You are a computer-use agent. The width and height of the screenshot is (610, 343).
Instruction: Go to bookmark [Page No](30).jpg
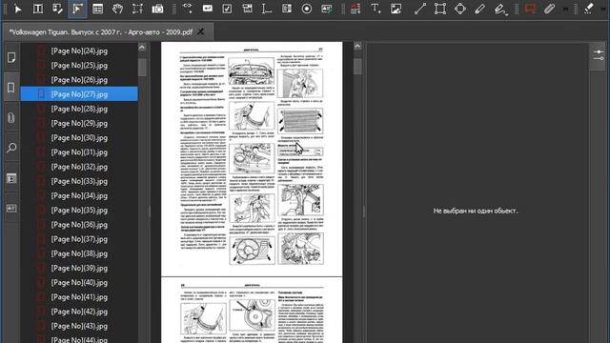point(79,137)
